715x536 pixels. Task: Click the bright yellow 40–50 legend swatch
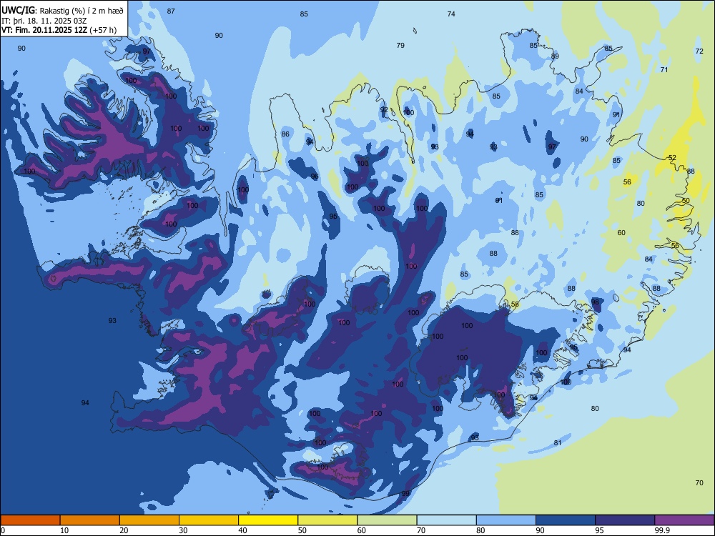coord(268,520)
